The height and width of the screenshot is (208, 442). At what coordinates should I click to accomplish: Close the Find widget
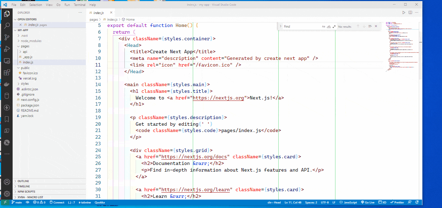(x=376, y=26)
